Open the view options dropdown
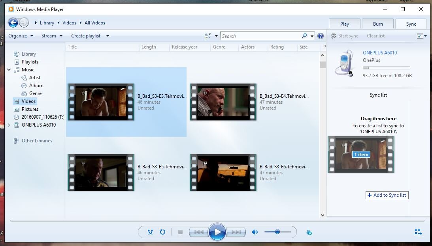 click(216, 36)
